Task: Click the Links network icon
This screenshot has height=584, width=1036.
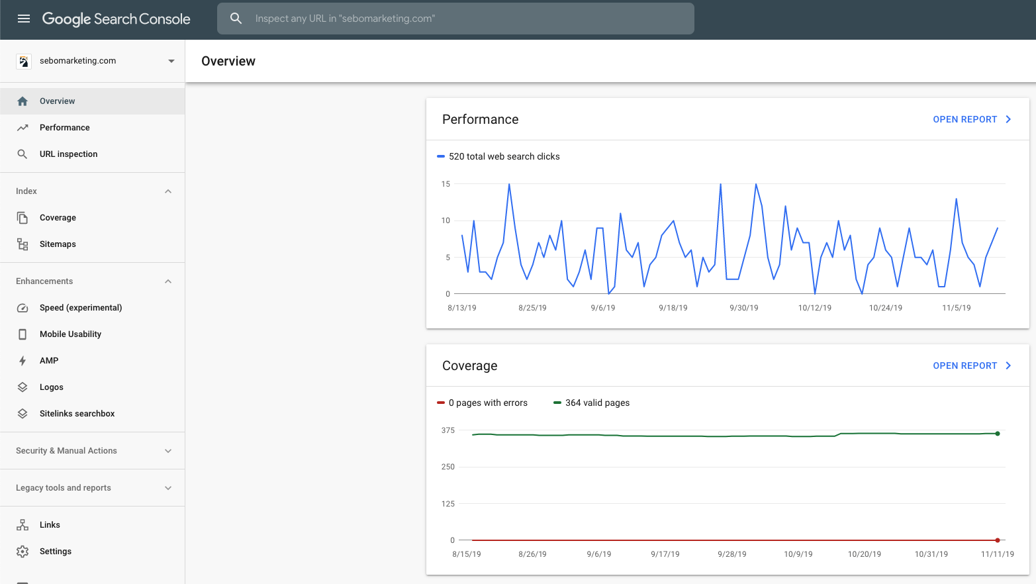Action: click(x=23, y=525)
